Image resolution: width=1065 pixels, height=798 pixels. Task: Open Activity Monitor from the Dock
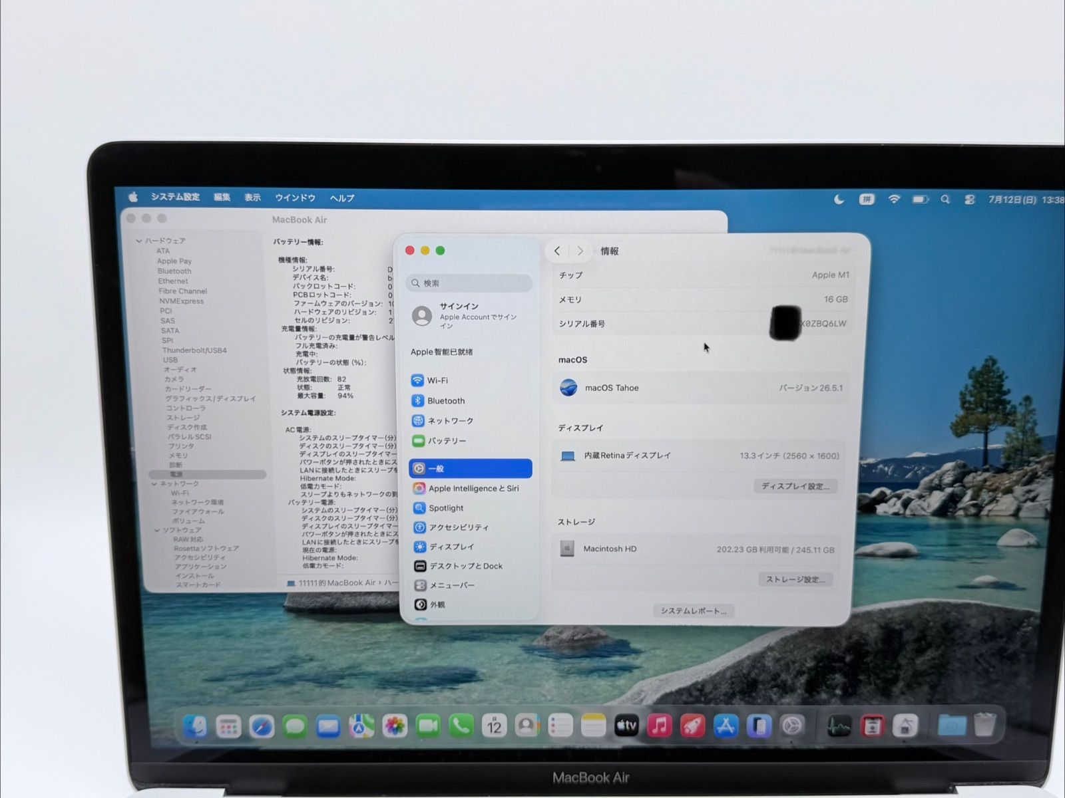(x=839, y=726)
